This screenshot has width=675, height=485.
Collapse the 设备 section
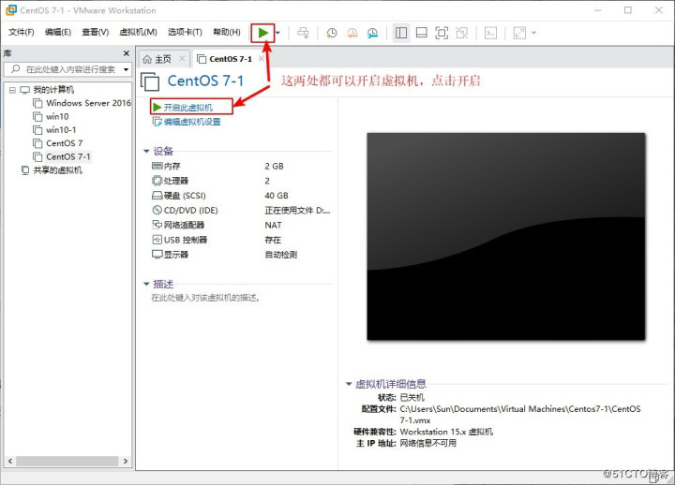(x=146, y=152)
